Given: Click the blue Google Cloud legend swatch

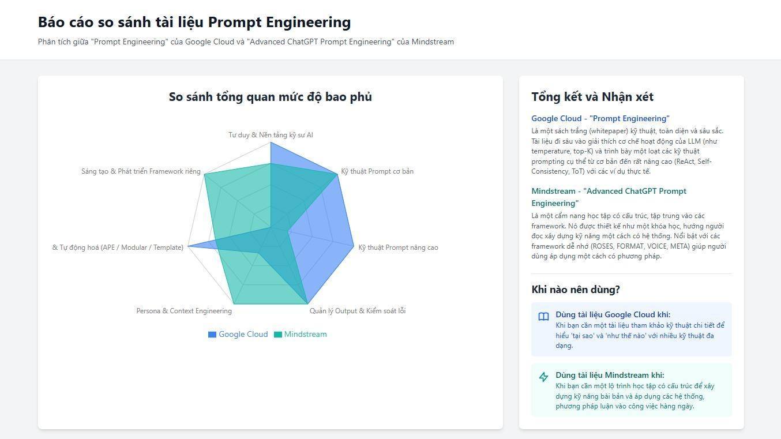Looking at the screenshot, I should 212,335.
